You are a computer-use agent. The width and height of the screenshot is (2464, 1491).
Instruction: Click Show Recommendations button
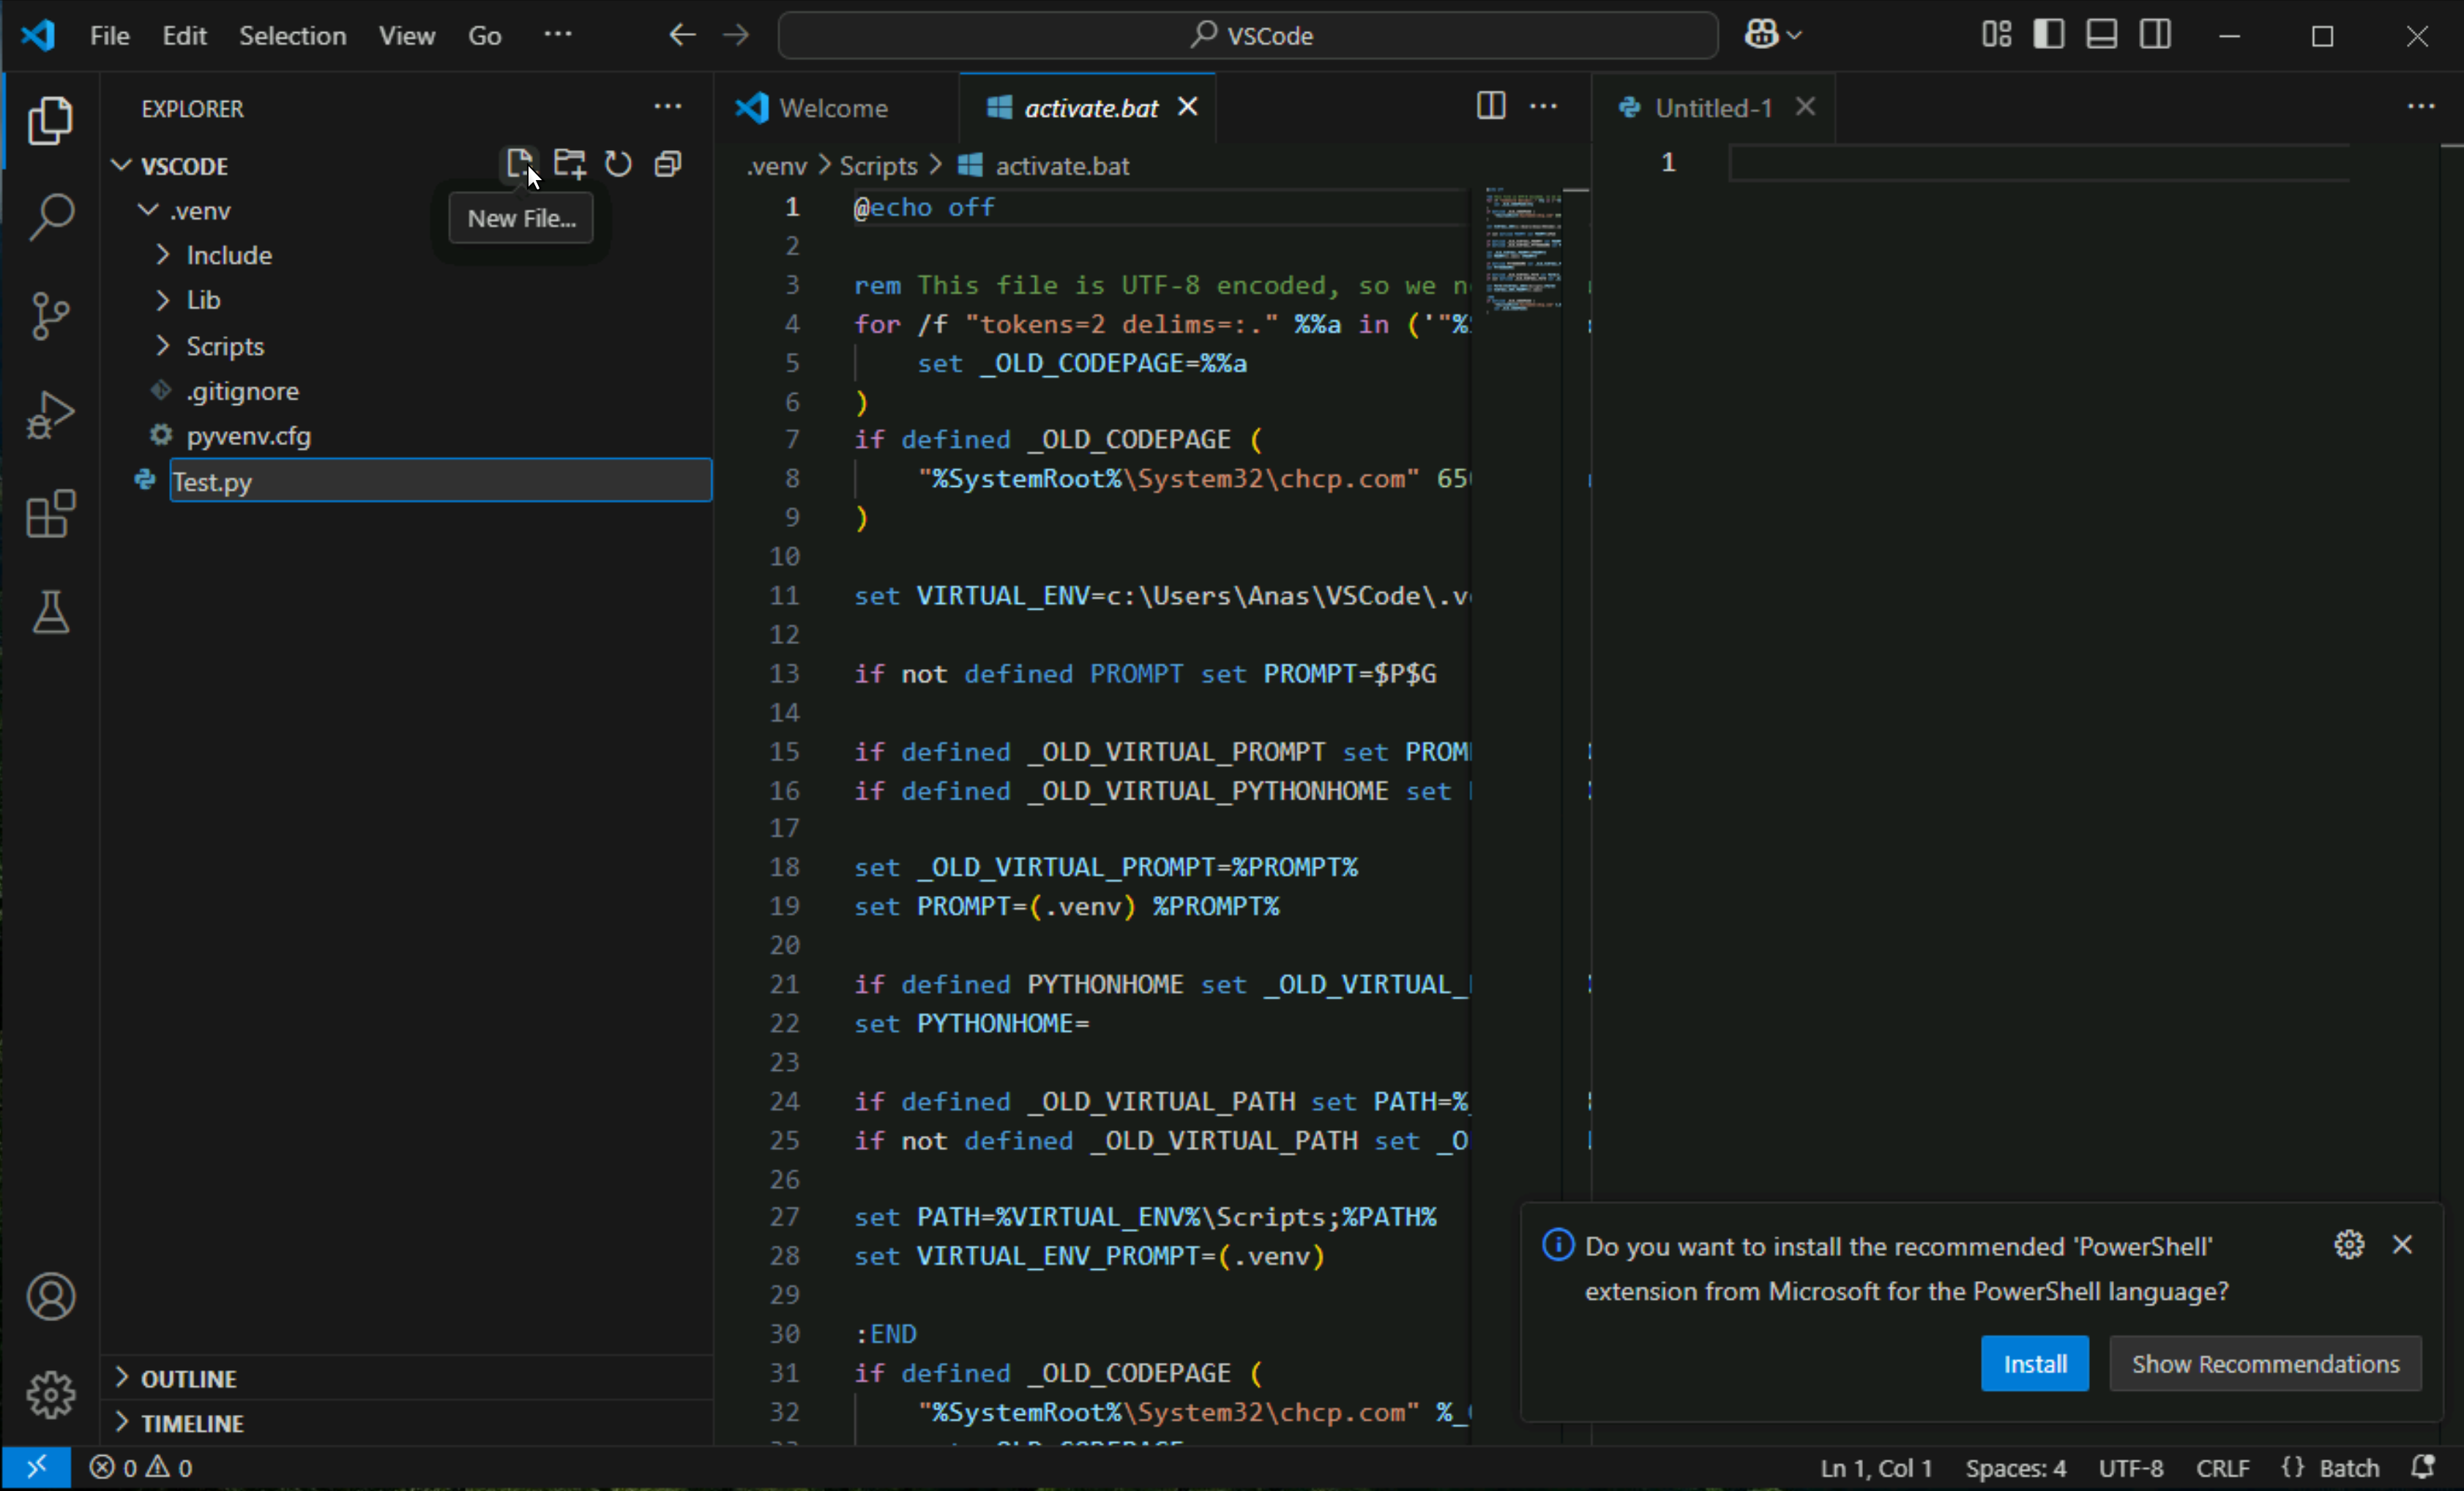click(2265, 1364)
